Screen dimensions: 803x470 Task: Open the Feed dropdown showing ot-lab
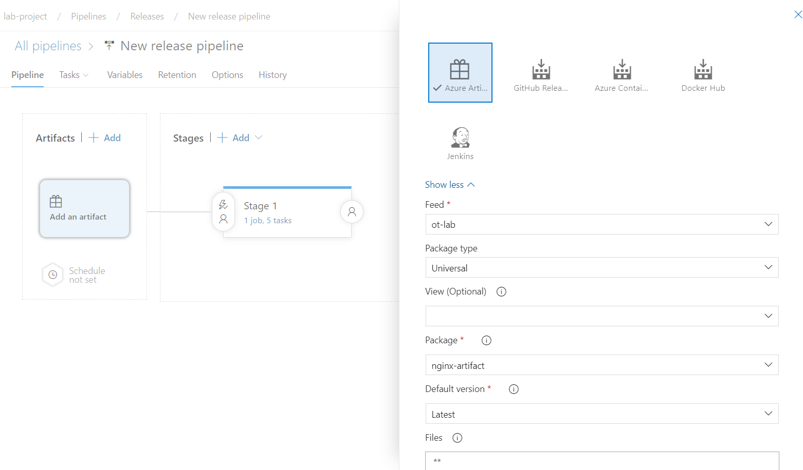pos(602,224)
